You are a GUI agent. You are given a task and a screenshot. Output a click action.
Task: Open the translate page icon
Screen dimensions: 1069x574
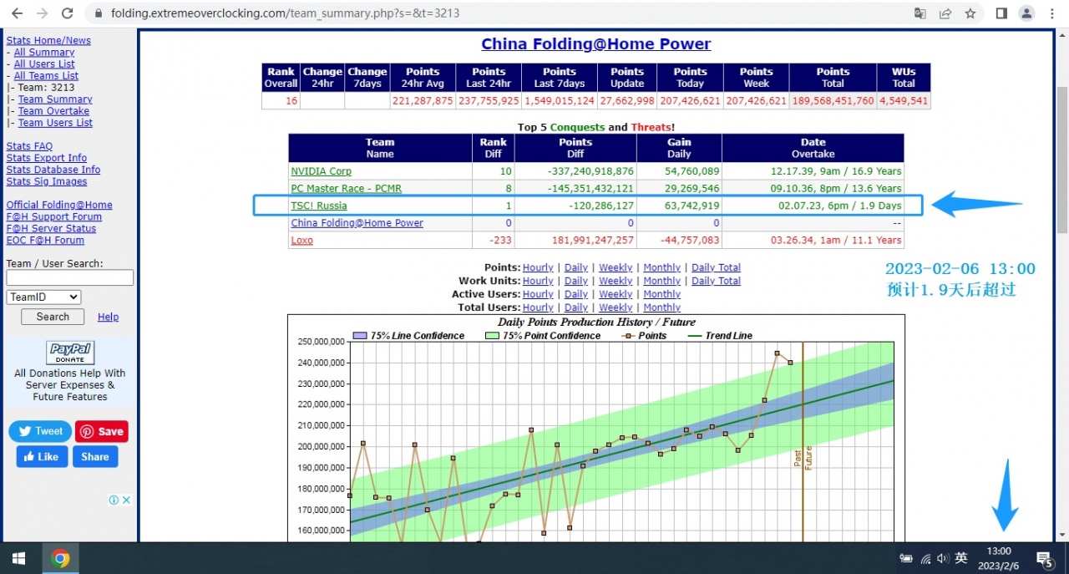click(920, 13)
